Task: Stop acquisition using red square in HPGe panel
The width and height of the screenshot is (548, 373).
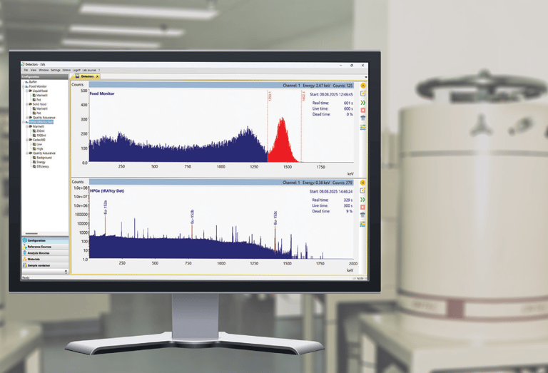Action: coord(362,207)
